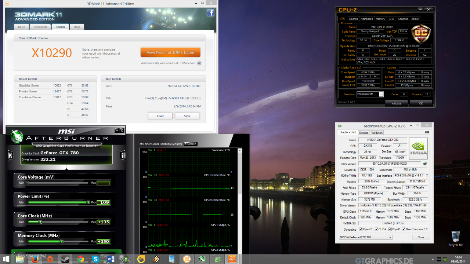
Task: Launch Google Chrome from taskbar
Action: (x=81, y=259)
